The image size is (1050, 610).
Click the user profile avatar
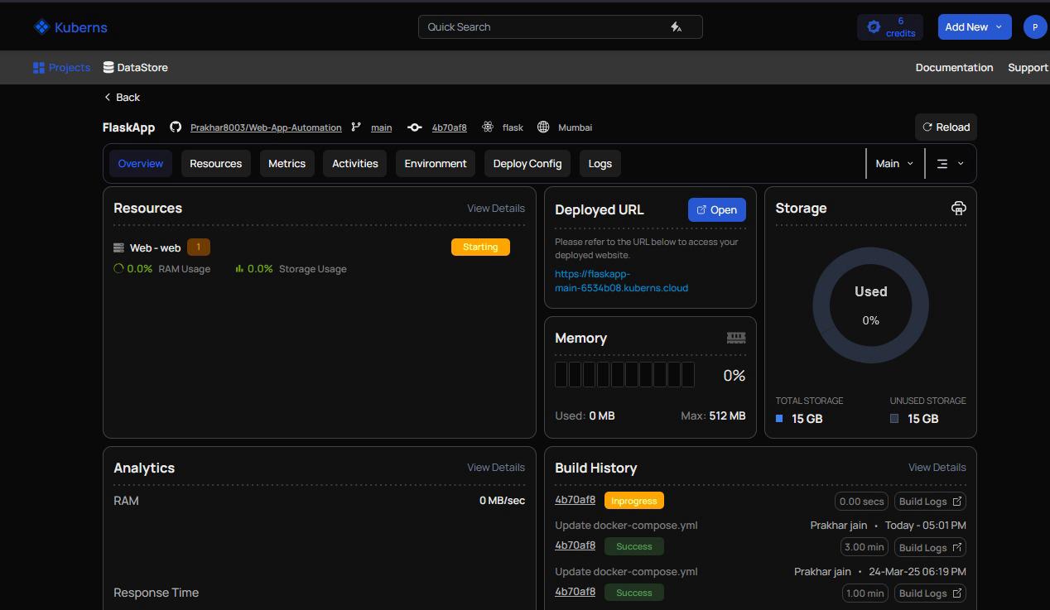point(1034,27)
